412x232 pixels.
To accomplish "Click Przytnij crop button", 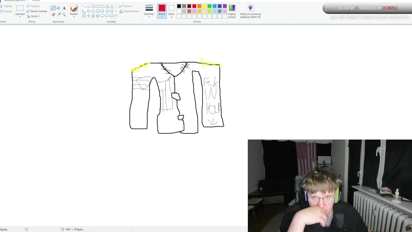I will (x=33, y=6).
